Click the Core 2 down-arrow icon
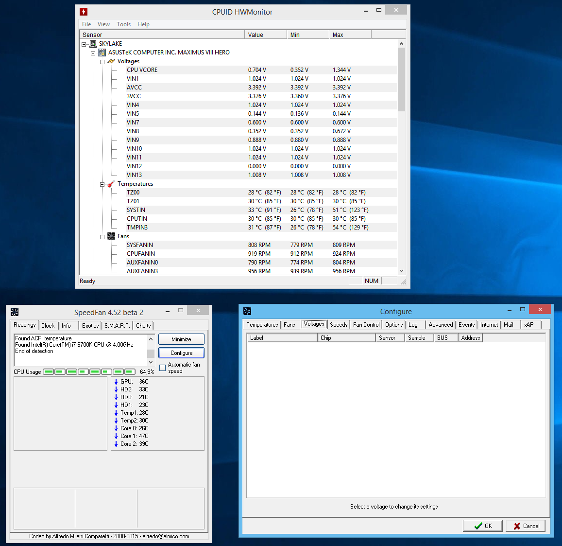562x546 pixels. pos(116,444)
